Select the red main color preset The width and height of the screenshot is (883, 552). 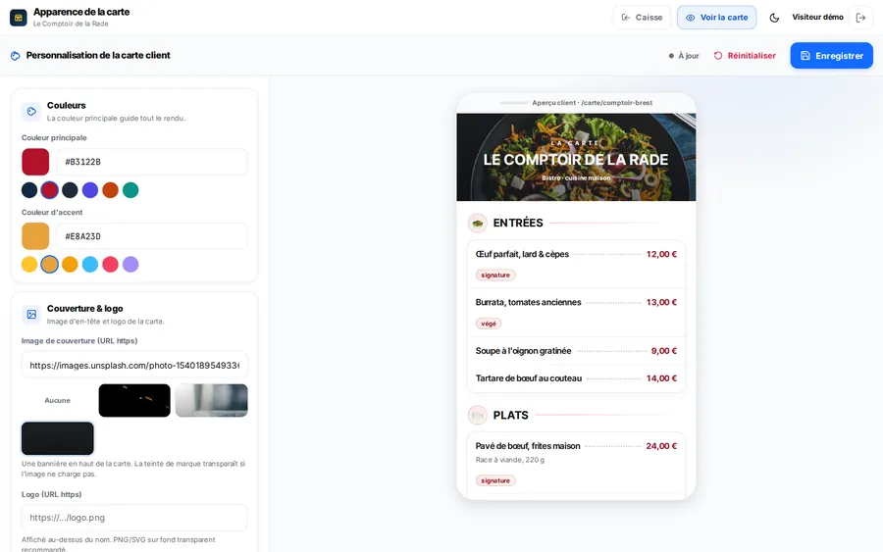50,190
